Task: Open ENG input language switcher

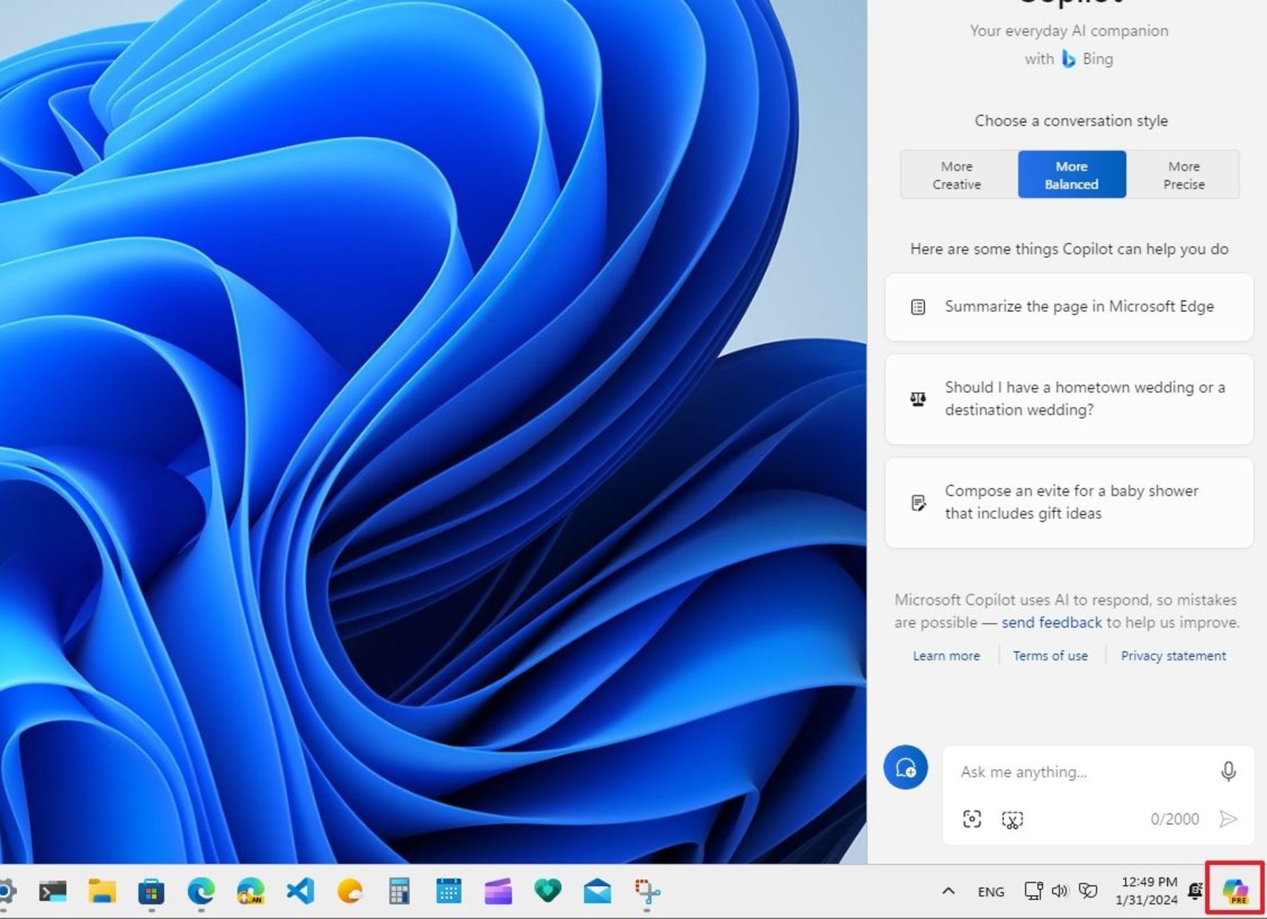Action: pyautogui.click(x=991, y=892)
